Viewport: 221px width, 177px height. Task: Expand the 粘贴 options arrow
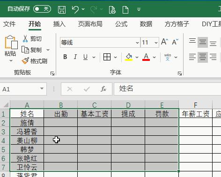11,60
